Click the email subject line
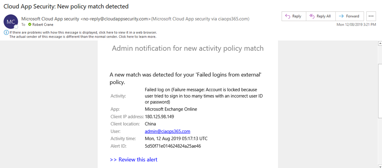Image resolution: width=382 pixels, height=168 pixels. pos(66,6)
